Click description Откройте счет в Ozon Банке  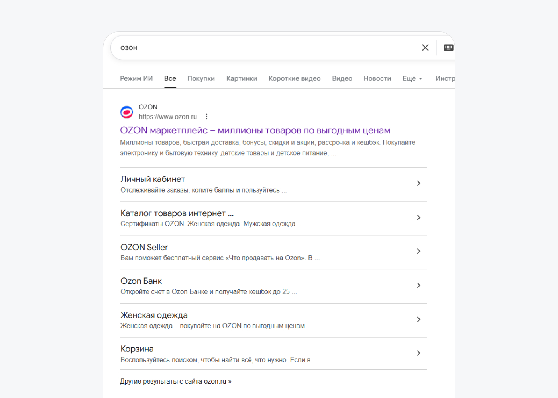click(x=208, y=292)
